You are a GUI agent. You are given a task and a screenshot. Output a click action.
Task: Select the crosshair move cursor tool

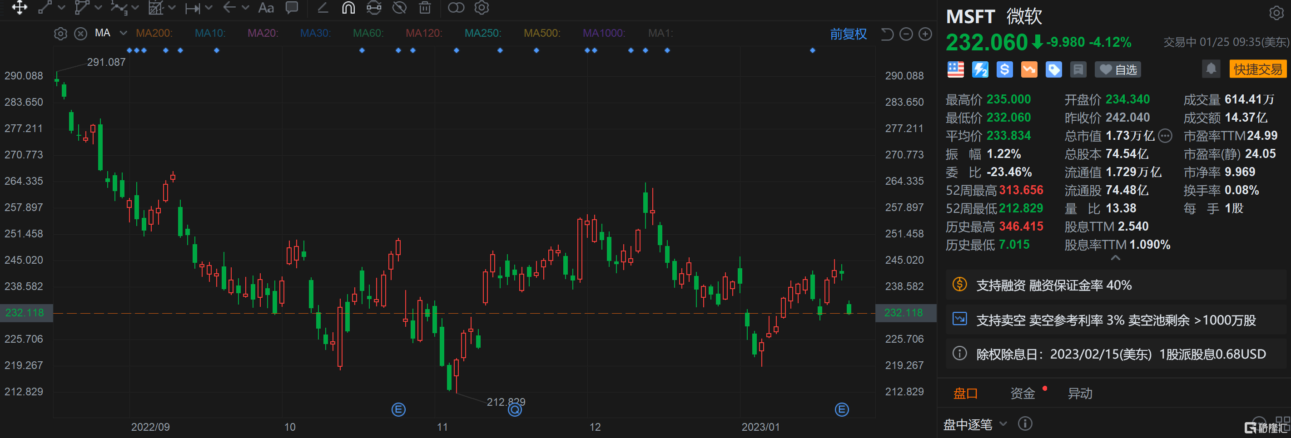point(19,8)
